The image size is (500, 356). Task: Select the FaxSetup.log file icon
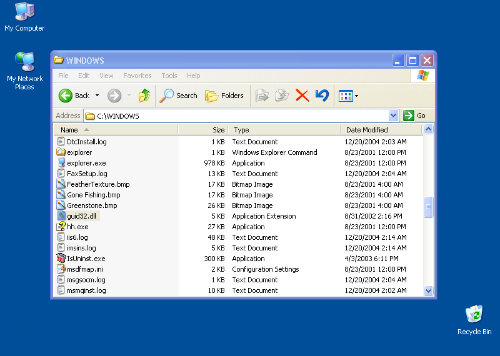[61, 174]
